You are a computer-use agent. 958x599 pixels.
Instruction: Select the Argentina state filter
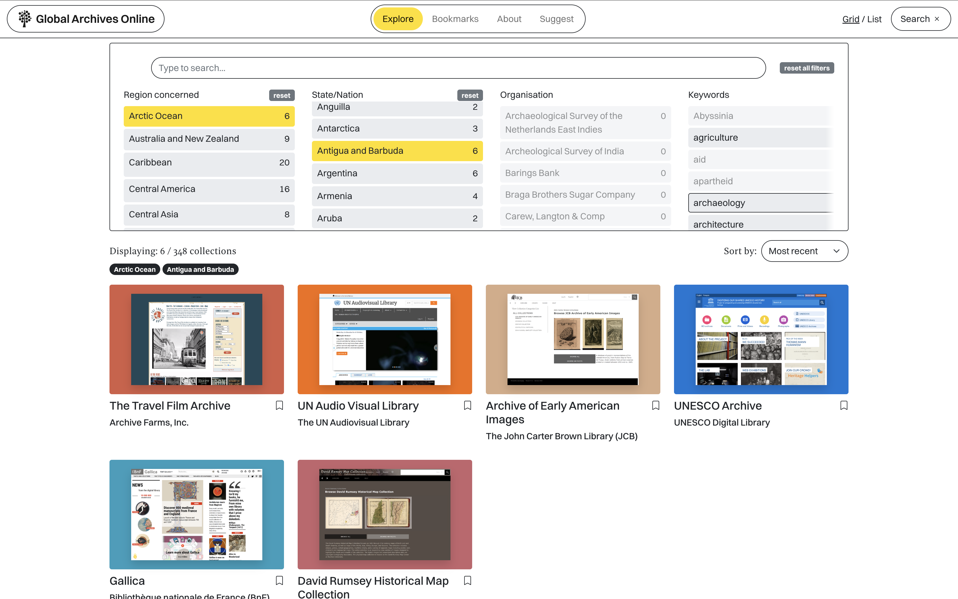point(397,173)
